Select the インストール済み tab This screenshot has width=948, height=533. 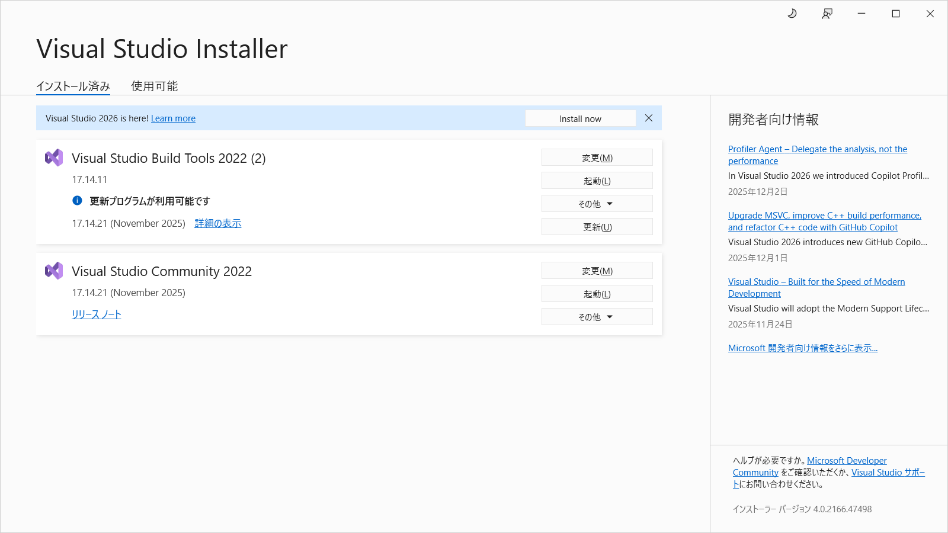73,86
